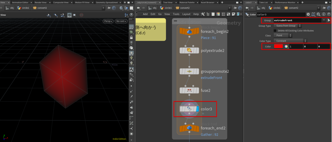
Task: Click the red Color swatch
Action: (x=278, y=46)
